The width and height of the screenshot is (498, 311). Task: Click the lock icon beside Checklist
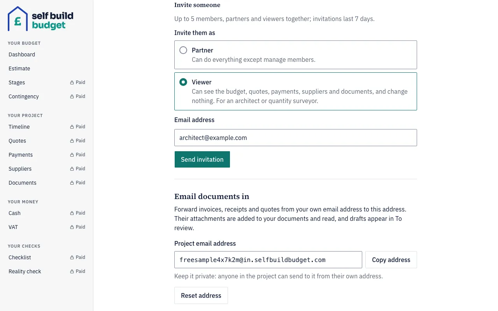click(72, 257)
